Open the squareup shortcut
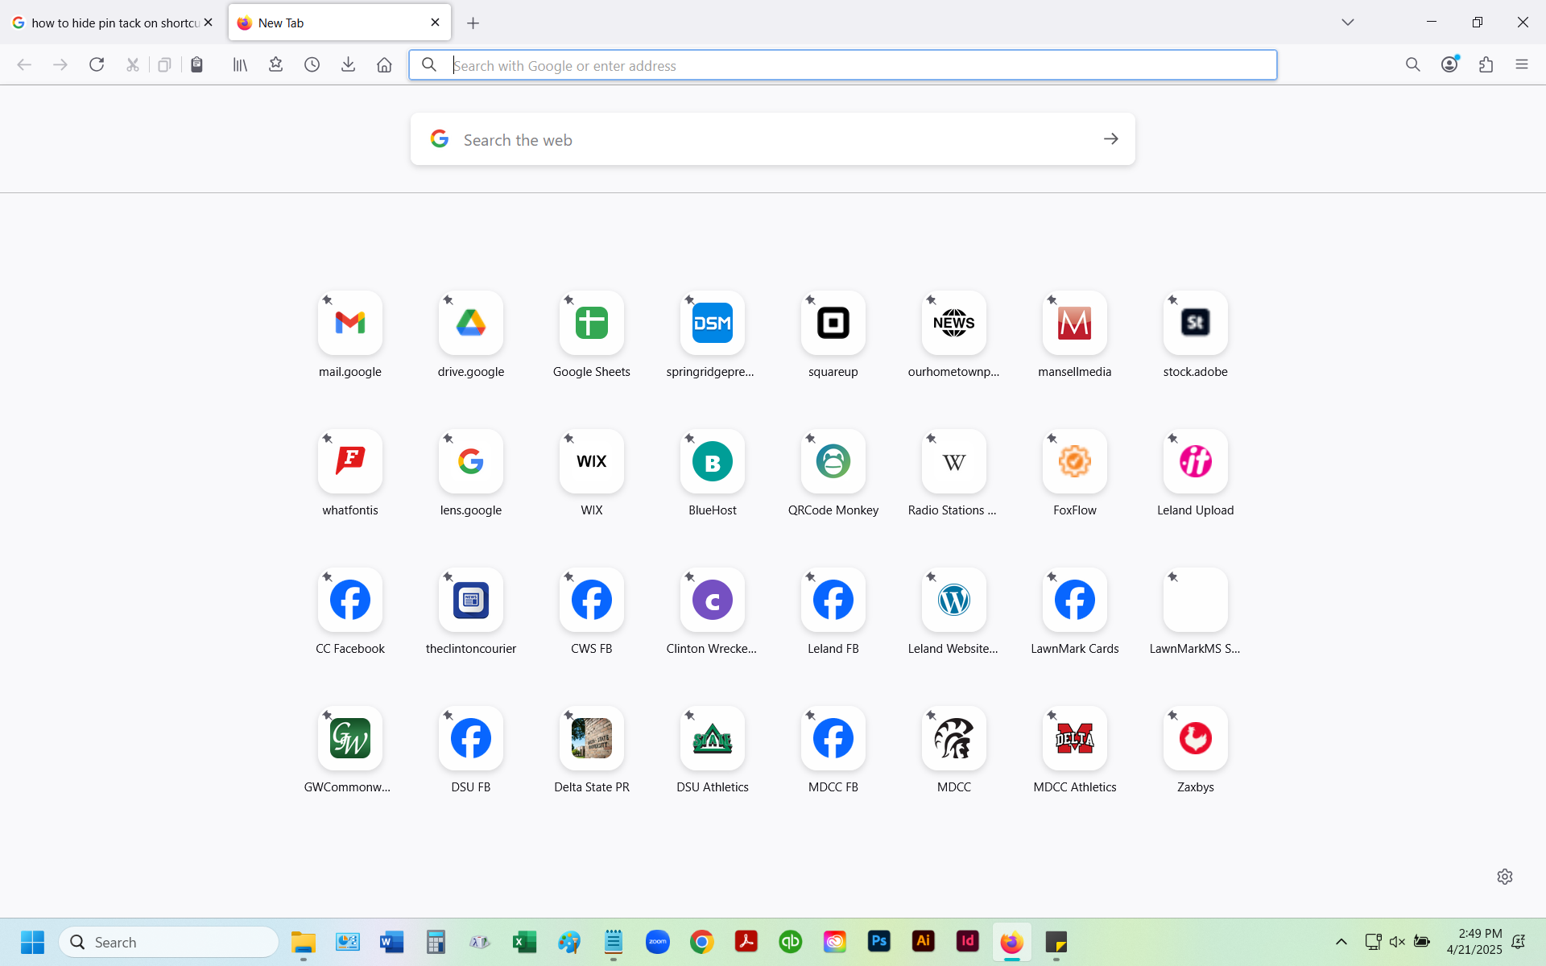 [833, 323]
